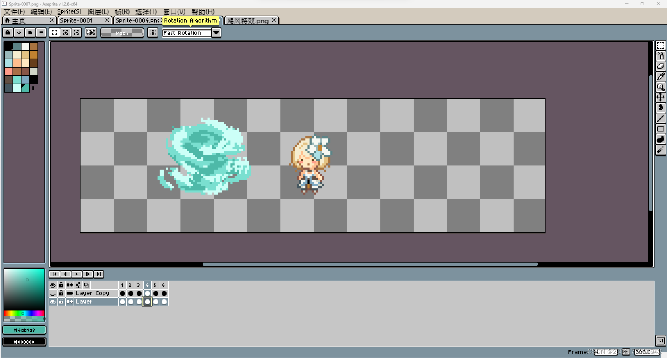Viewport: 667px width, 358px height.
Task: Toggle continuous cels in timeline header
Action: (x=70, y=285)
